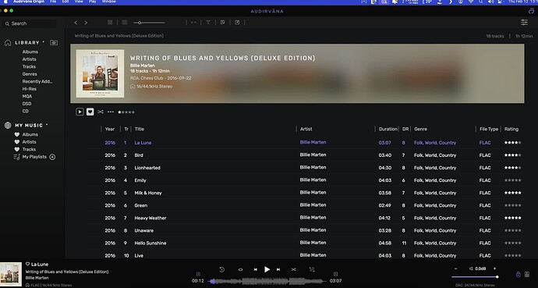Click the Search field
The height and width of the screenshot is (288, 538).
30,23
